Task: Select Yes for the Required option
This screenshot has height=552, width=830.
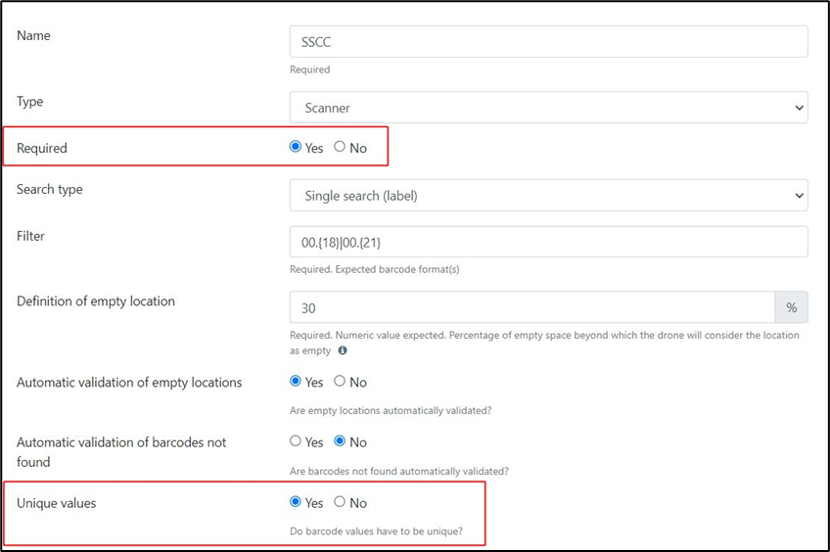Action: (296, 147)
